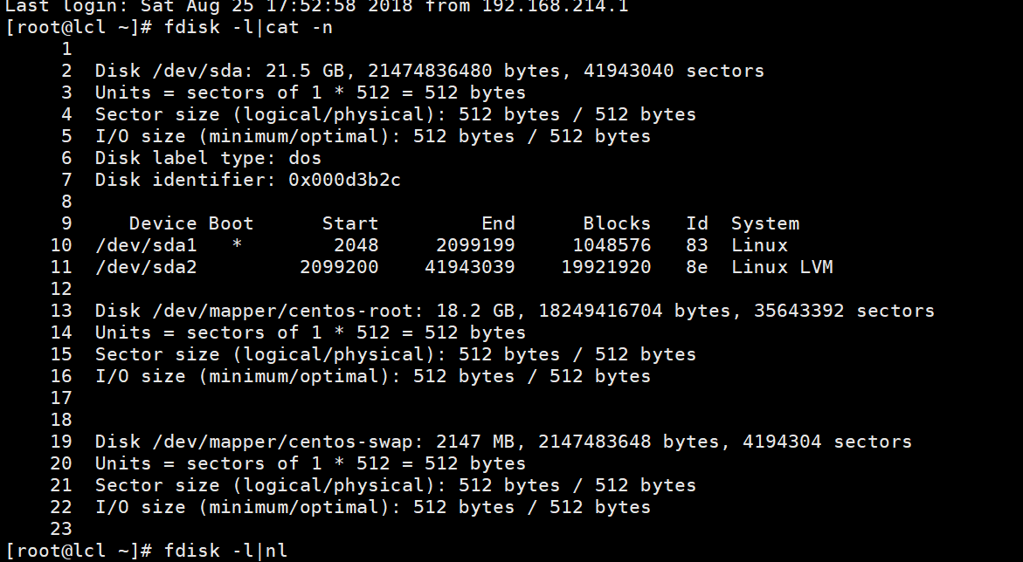The height and width of the screenshot is (562, 1023).
Task: Click the boot asterisk for /dev/sda1
Action: (x=237, y=245)
